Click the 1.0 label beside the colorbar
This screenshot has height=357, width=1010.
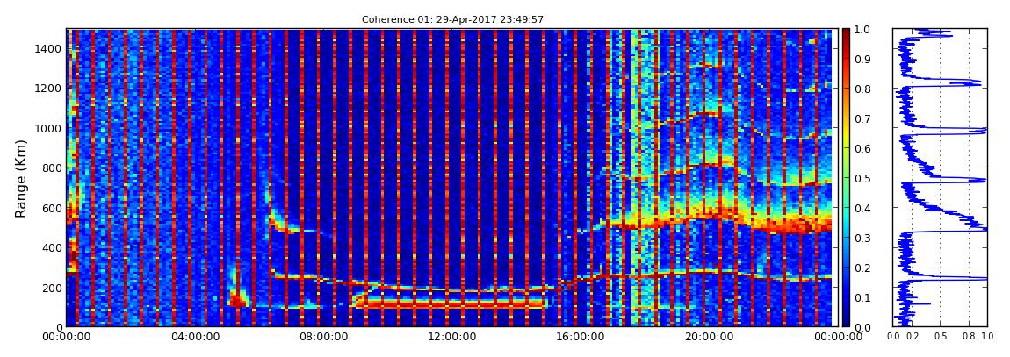click(x=862, y=30)
